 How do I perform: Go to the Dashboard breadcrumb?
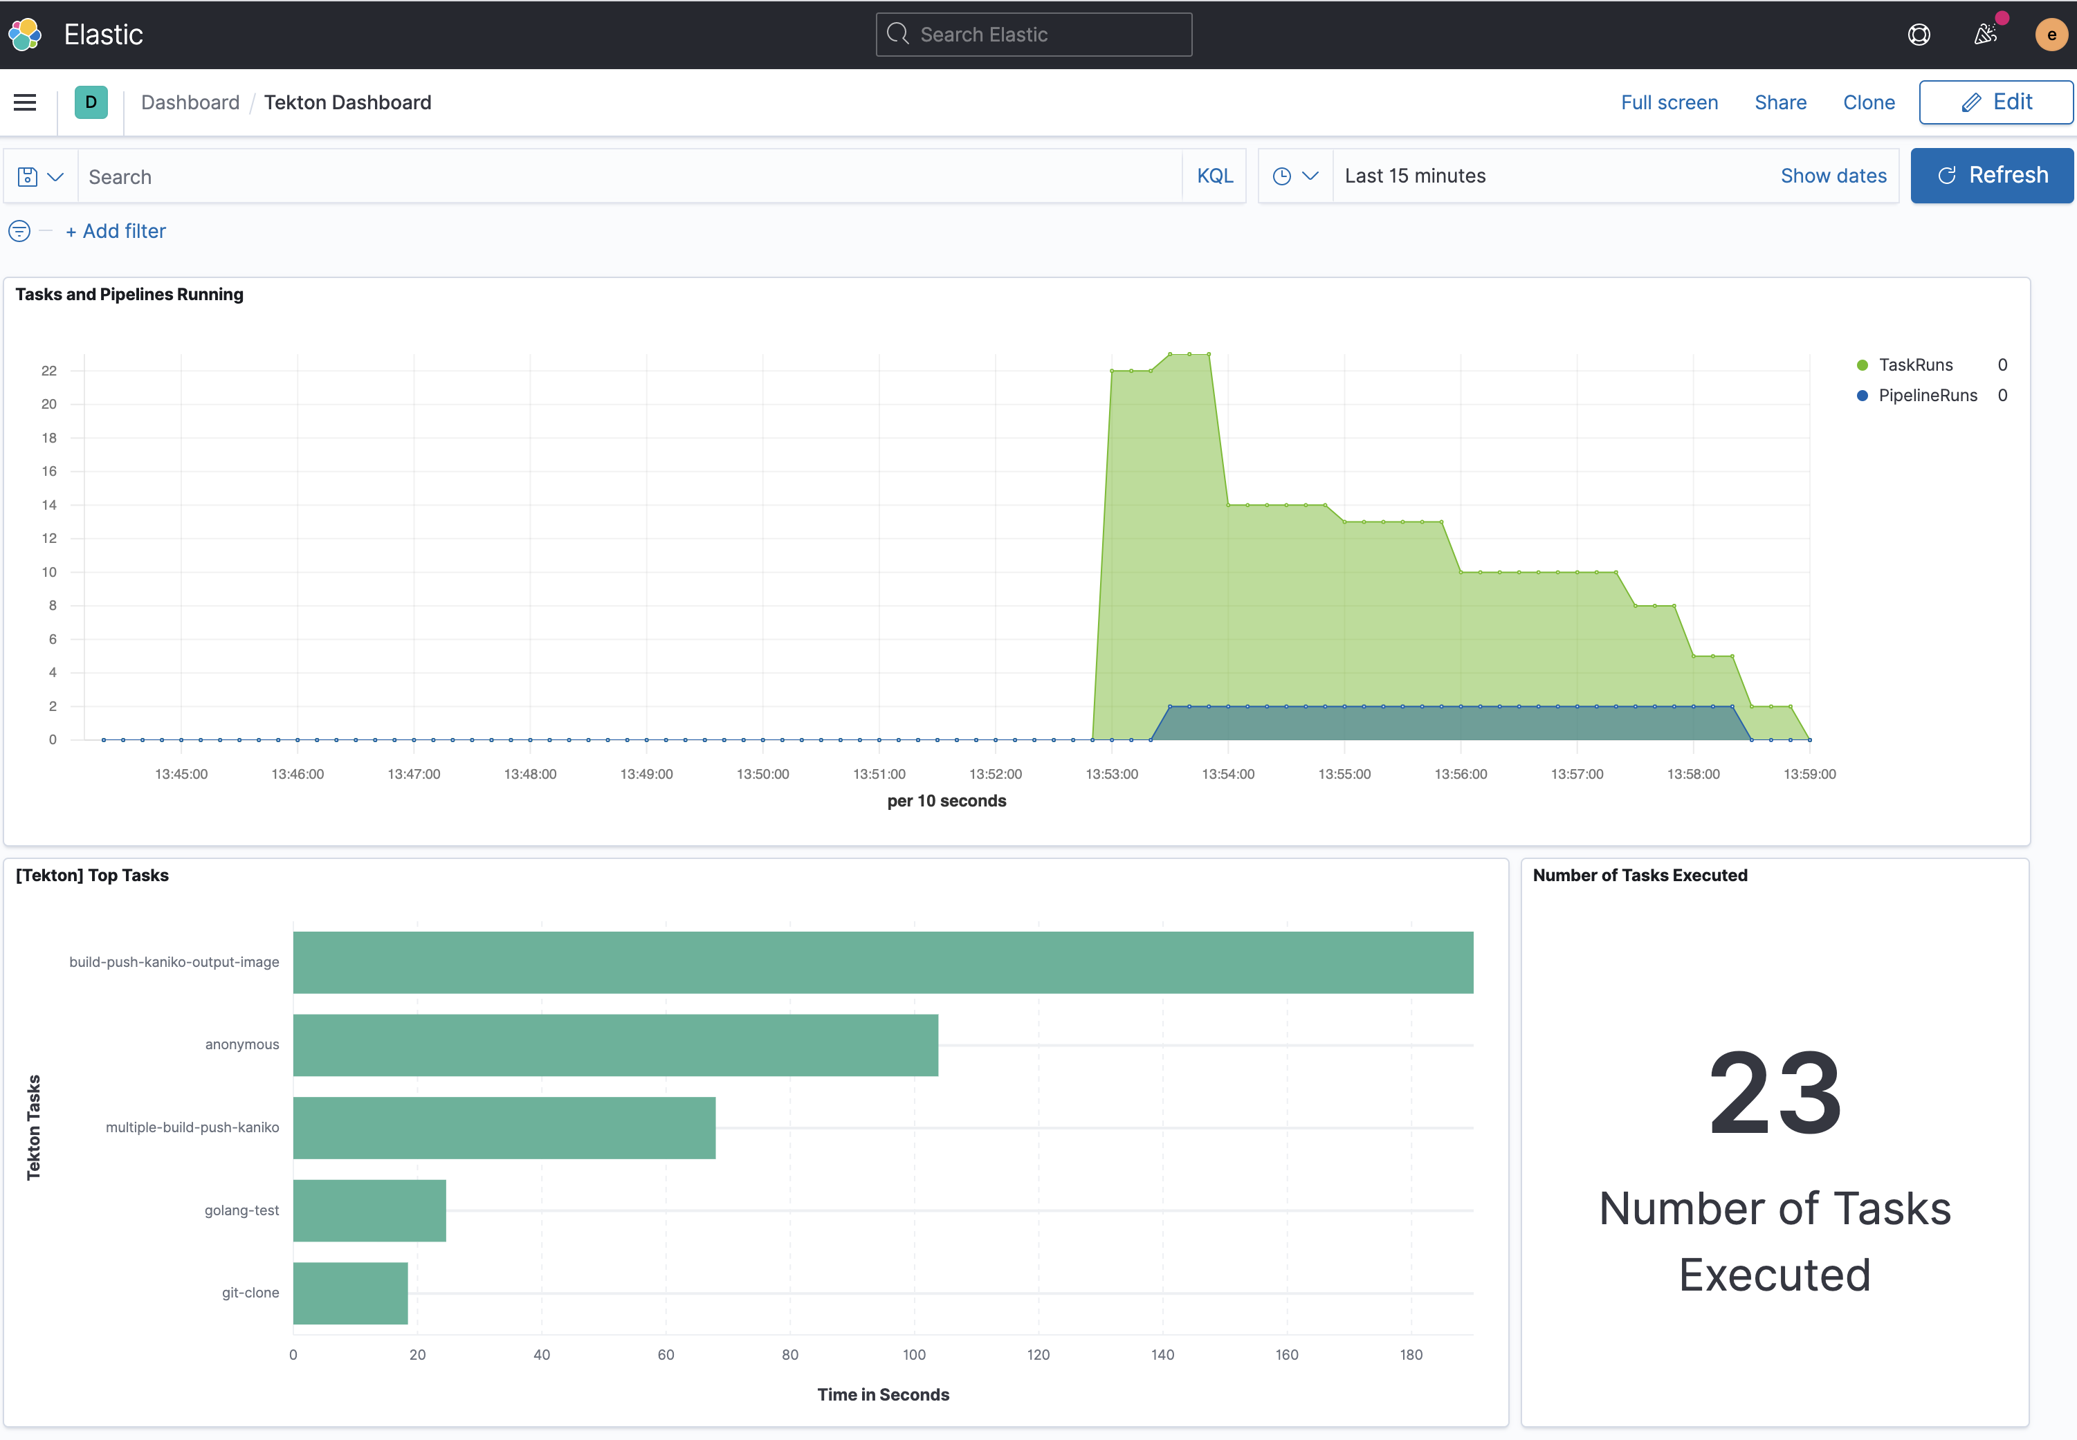coord(190,102)
